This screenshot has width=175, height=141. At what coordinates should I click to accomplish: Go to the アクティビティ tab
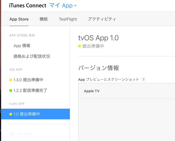(x=102, y=19)
